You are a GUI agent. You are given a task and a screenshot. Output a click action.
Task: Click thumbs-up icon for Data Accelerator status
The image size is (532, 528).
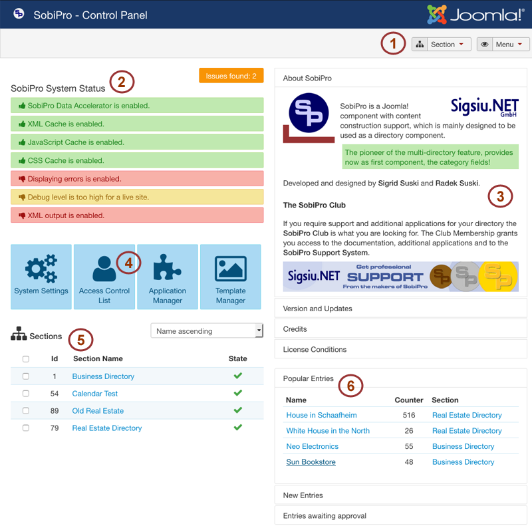pyautogui.click(x=22, y=106)
